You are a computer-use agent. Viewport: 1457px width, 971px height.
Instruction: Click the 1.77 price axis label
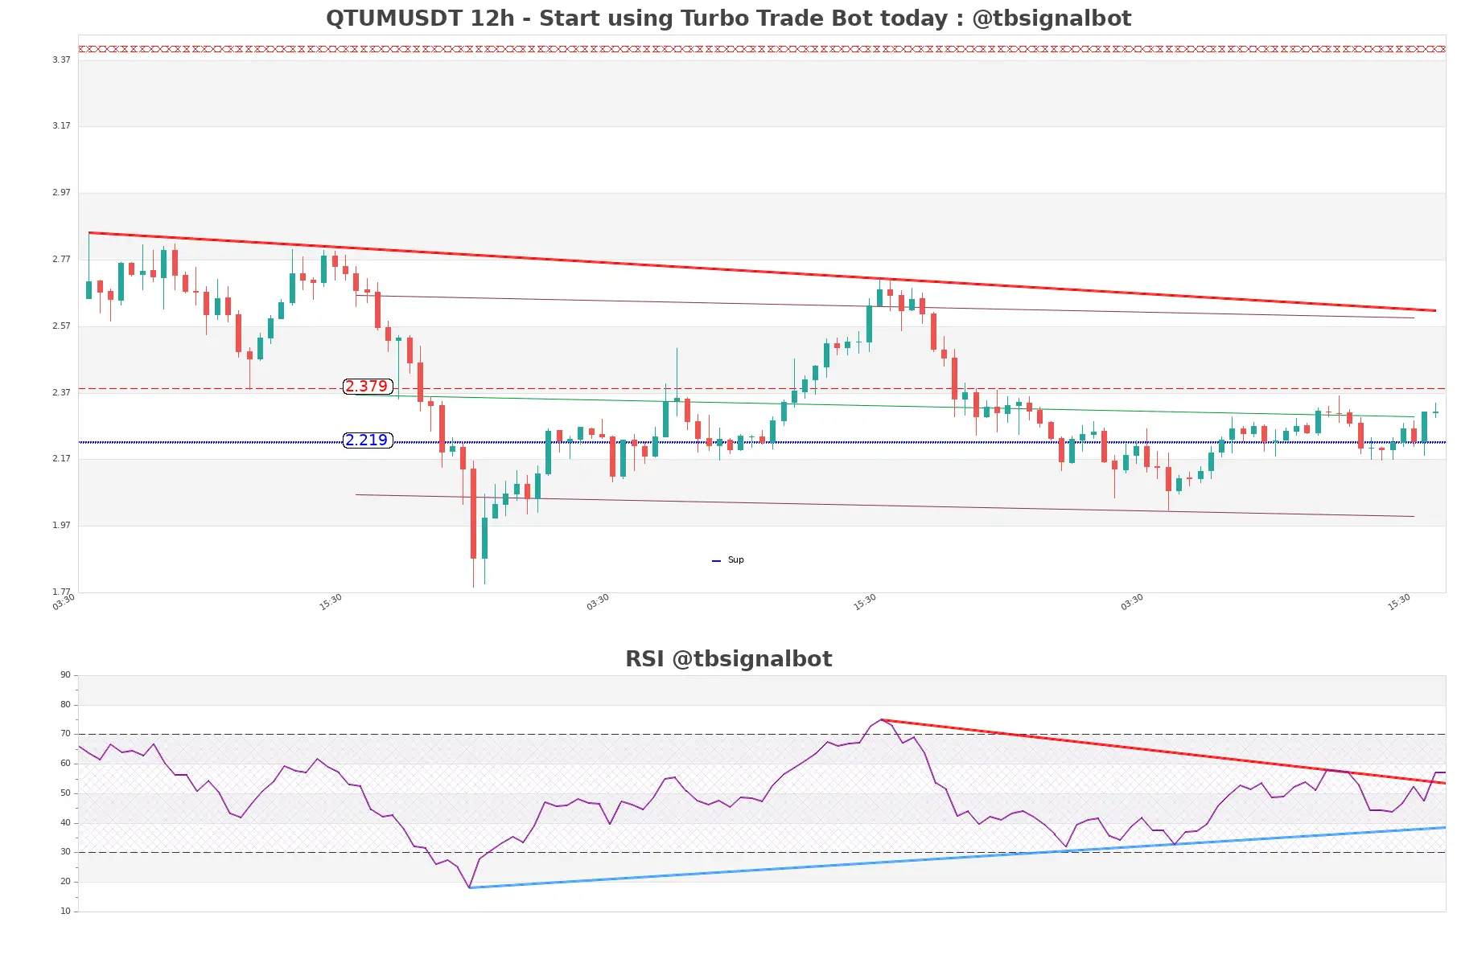pos(61,592)
